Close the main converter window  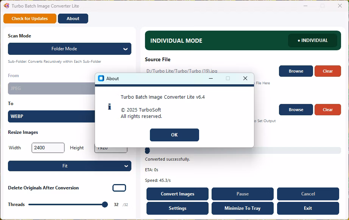[x=340, y=6]
